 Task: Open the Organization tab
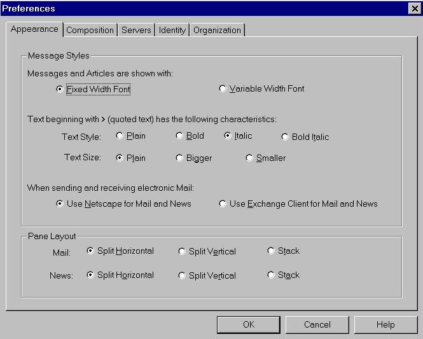click(217, 30)
